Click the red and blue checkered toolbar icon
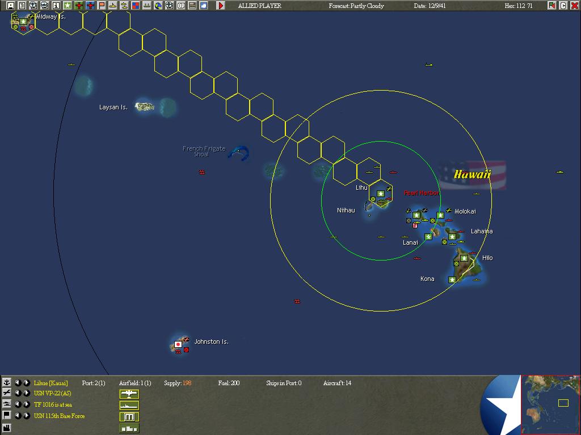 pos(136,6)
